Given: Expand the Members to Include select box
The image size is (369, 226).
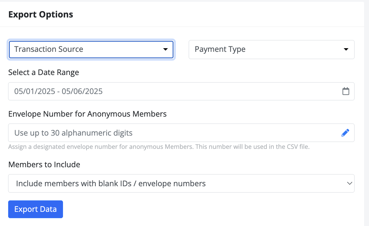Looking at the screenshot, I should pyautogui.click(x=181, y=183).
